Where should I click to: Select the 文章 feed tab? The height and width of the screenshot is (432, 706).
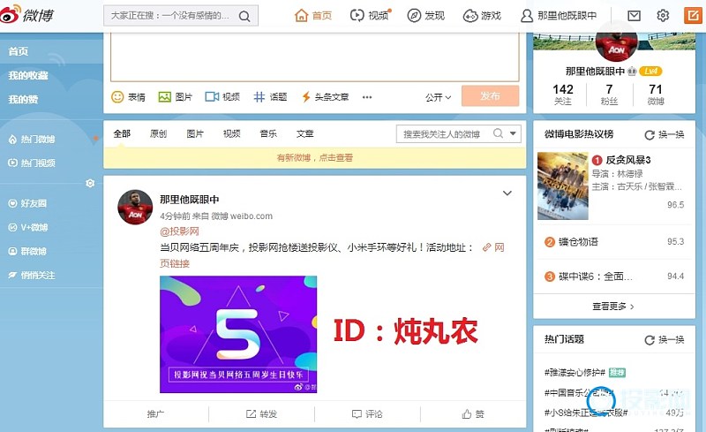[305, 133]
